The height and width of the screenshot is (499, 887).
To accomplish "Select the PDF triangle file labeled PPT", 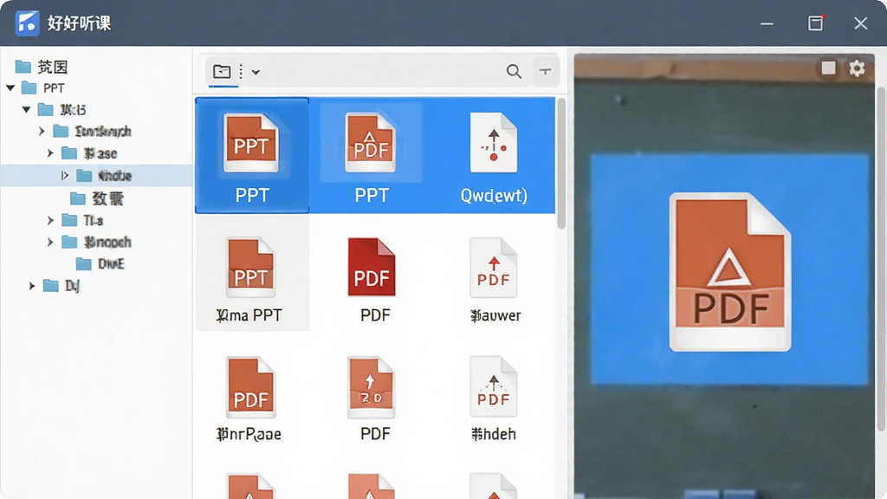I will [371, 143].
